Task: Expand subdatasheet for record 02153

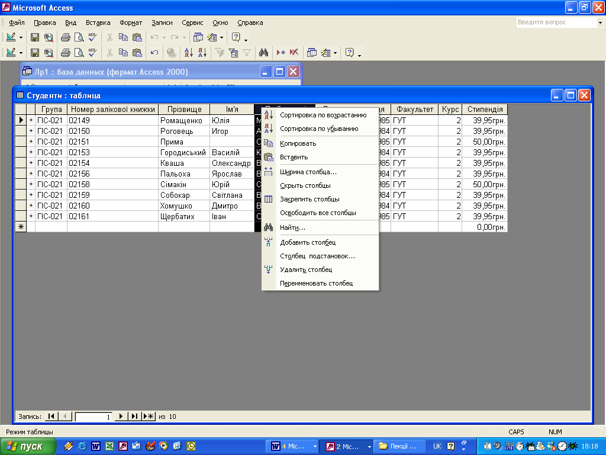Action: (x=31, y=152)
